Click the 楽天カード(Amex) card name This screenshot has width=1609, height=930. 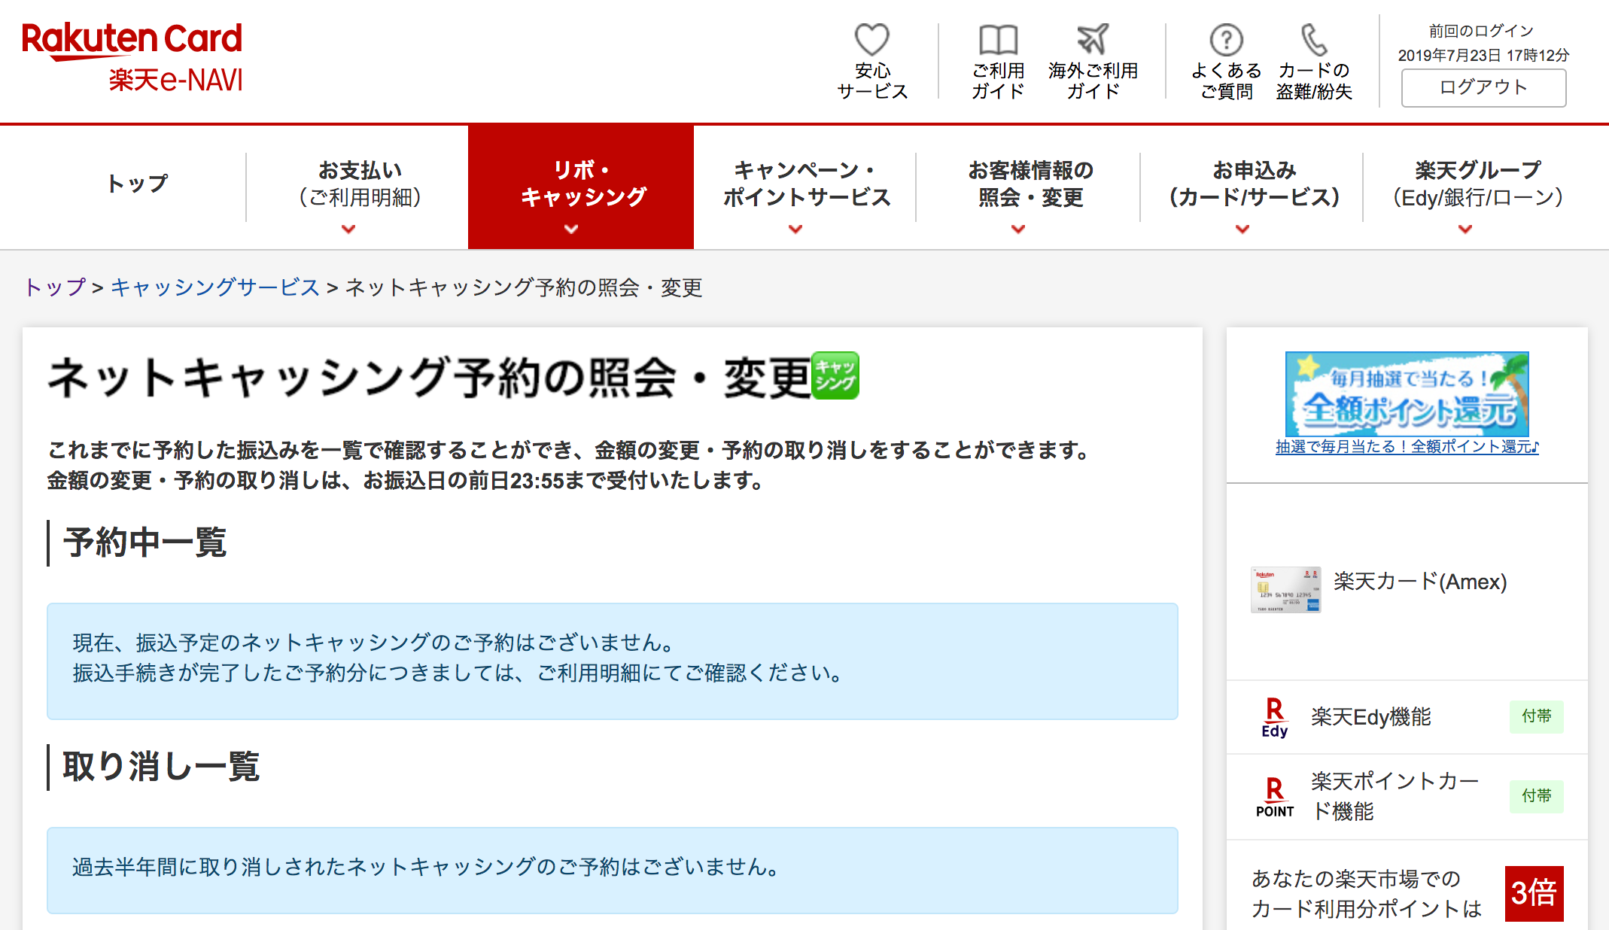coord(1420,582)
